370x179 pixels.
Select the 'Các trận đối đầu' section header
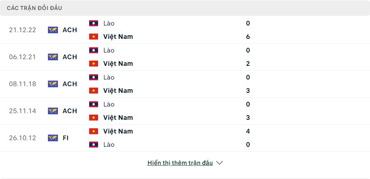(35, 8)
